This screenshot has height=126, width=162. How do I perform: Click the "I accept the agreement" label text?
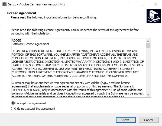point(31,103)
